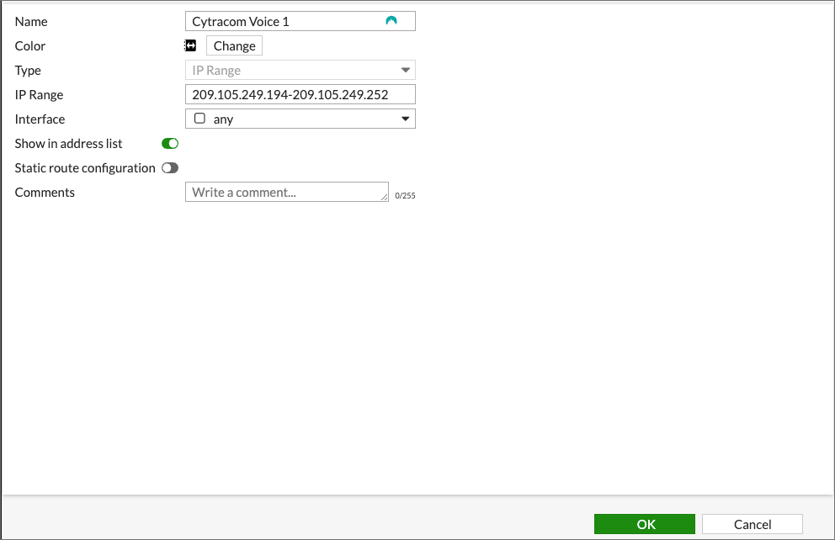Click the Show in address list label
This screenshot has width=835, height=540.
pos(69,144)
